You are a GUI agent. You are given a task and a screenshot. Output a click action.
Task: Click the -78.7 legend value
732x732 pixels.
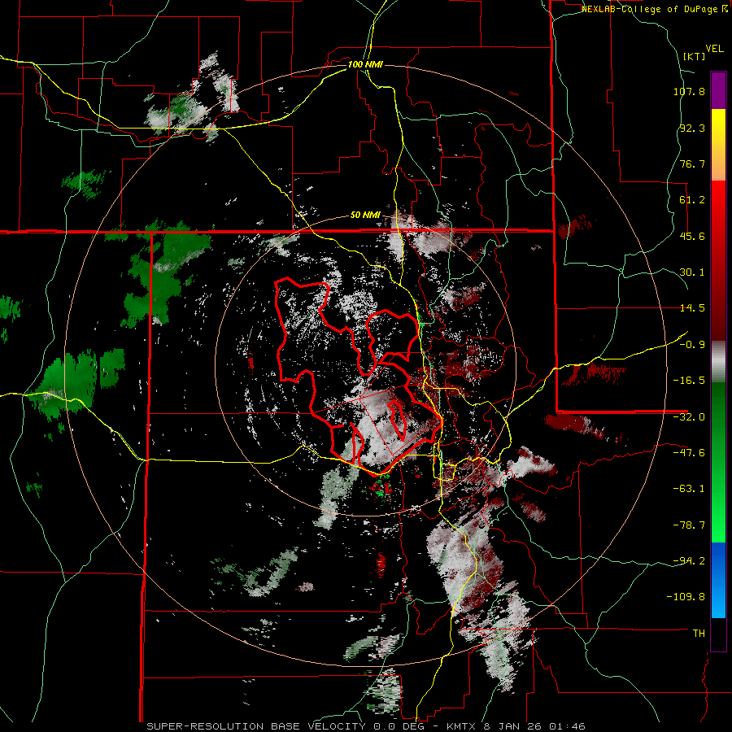(x=689, y=525)
